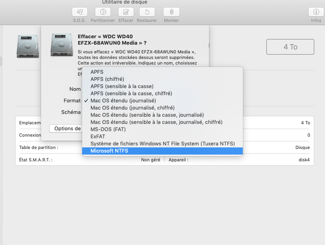Click the Disque type value
Screen dimensions: 325x245
[x=303, y=147]
